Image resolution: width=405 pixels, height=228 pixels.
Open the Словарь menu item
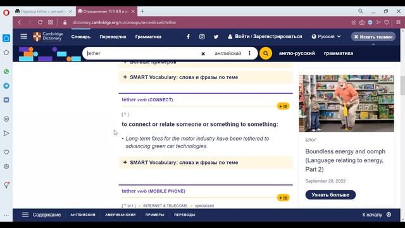coord(81,37)
